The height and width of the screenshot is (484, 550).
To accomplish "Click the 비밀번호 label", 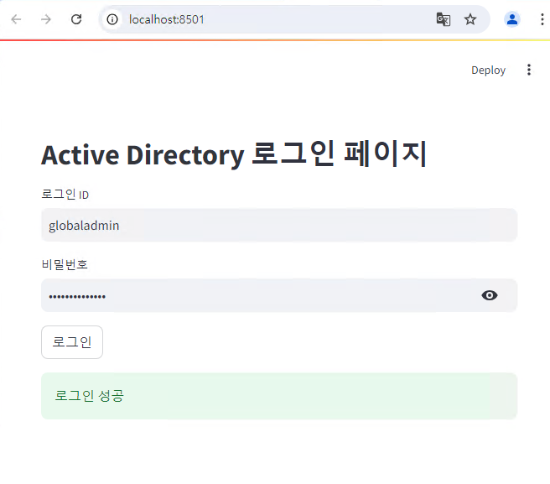I will point(65,264).
